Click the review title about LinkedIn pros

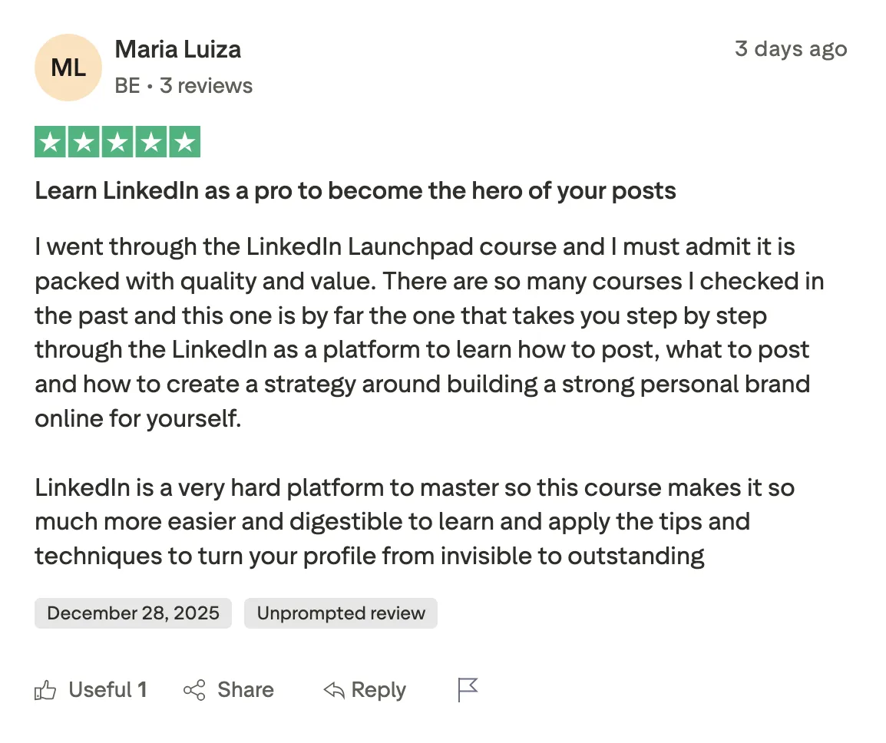pyautogui.click(x=355, y=190)
